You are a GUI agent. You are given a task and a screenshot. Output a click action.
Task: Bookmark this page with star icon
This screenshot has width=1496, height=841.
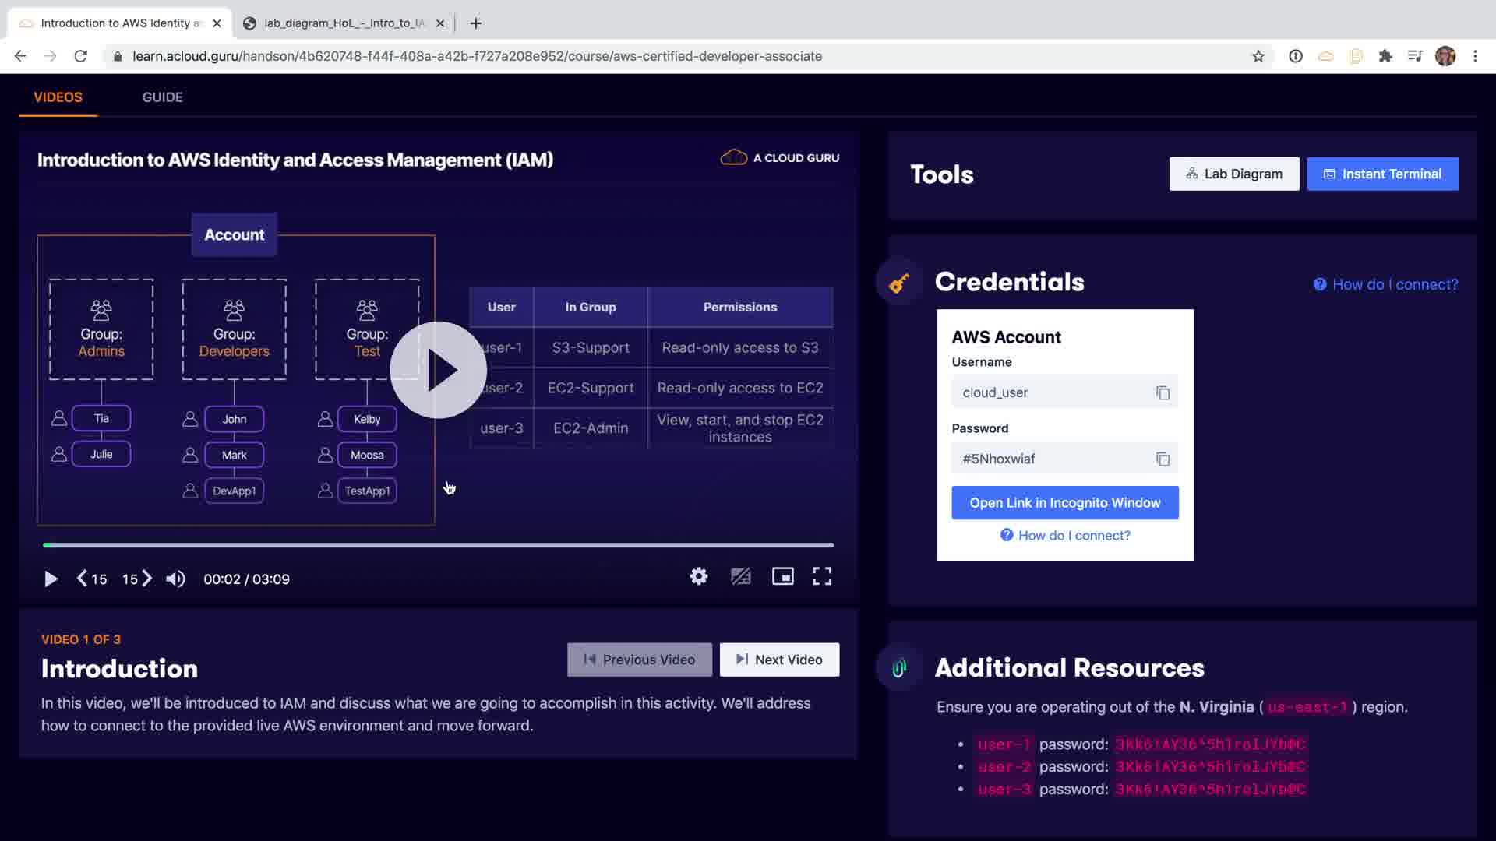click(1258, 56)
